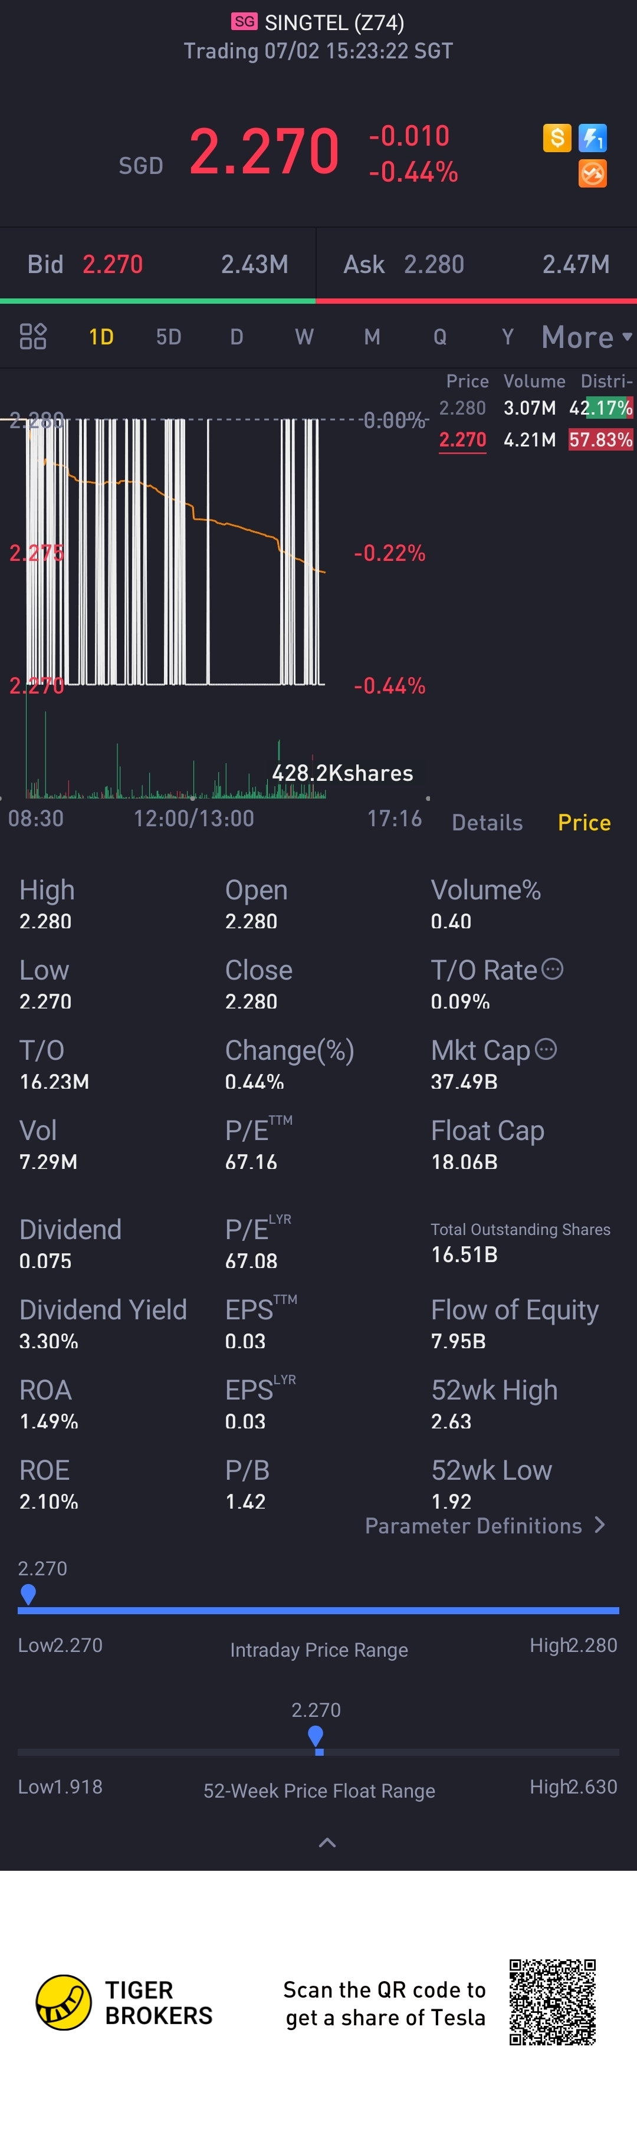Collapse the details panel using the up chevron
The width and height of the screenshot is (637, 2135).
click(x=327, y=1842)
